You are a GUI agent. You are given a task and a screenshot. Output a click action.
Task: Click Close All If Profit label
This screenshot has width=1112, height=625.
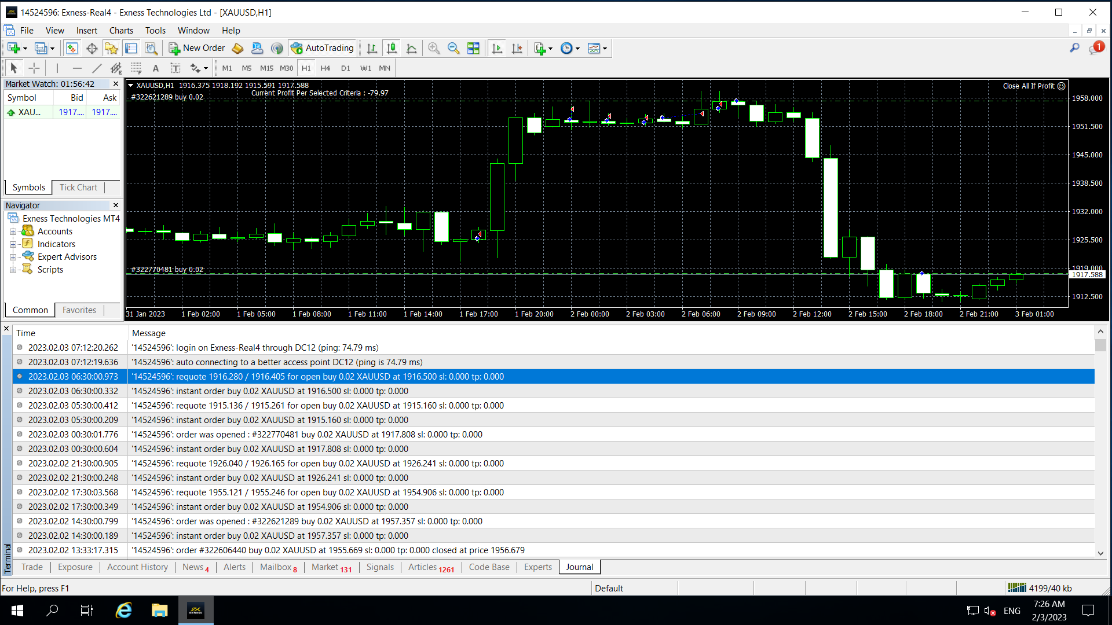coord(1029,86)
